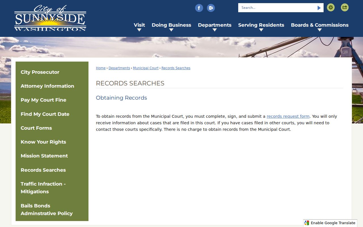
Task: Click the Outlook email icon in header
Action: tap(211, 8)
